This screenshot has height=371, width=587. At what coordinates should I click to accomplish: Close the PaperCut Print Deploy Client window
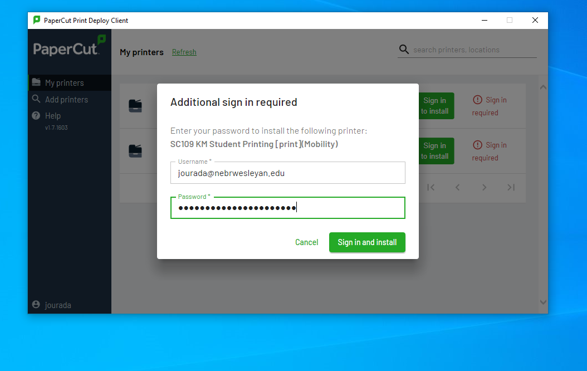point(535,20)
